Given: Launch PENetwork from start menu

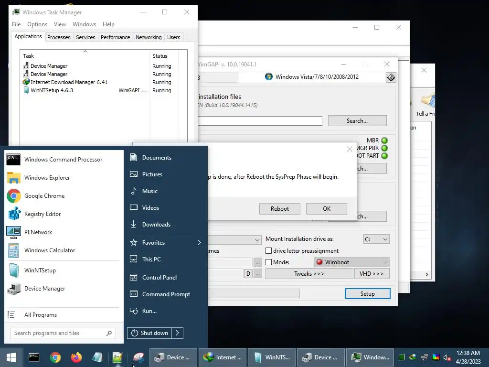Looking at the screenshot, I should click(x=64, y=232).
